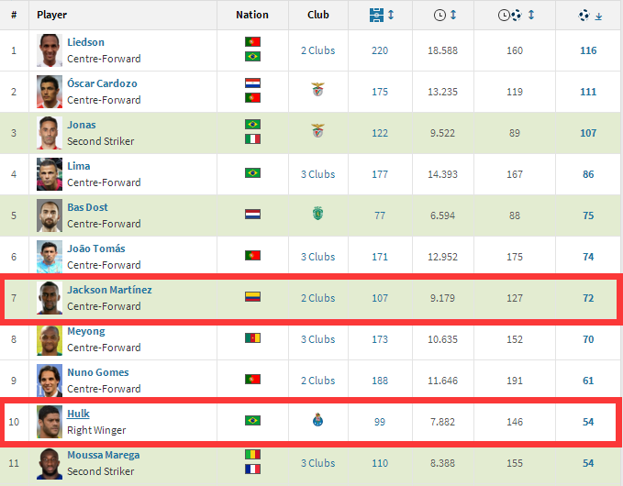Click Moussa Marega's portrait thumbnail
This screenshot has width=623, height=486.
point(50,464)
